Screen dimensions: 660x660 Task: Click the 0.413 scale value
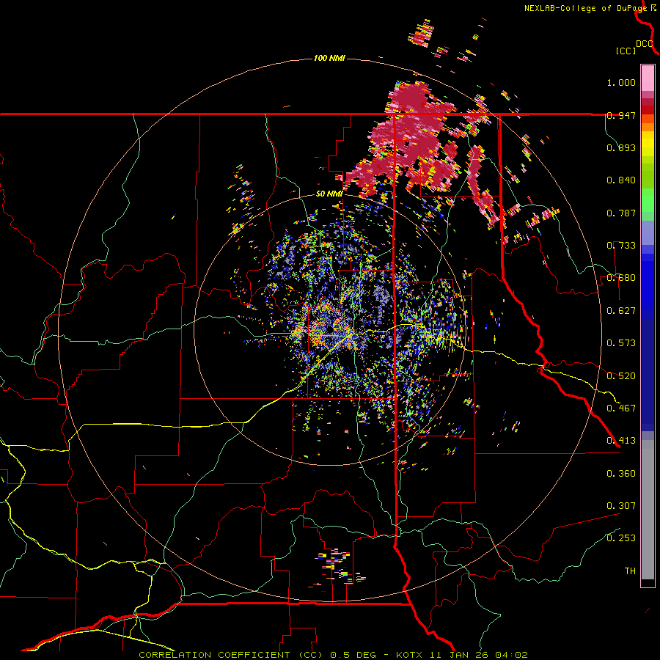[621, 441]
